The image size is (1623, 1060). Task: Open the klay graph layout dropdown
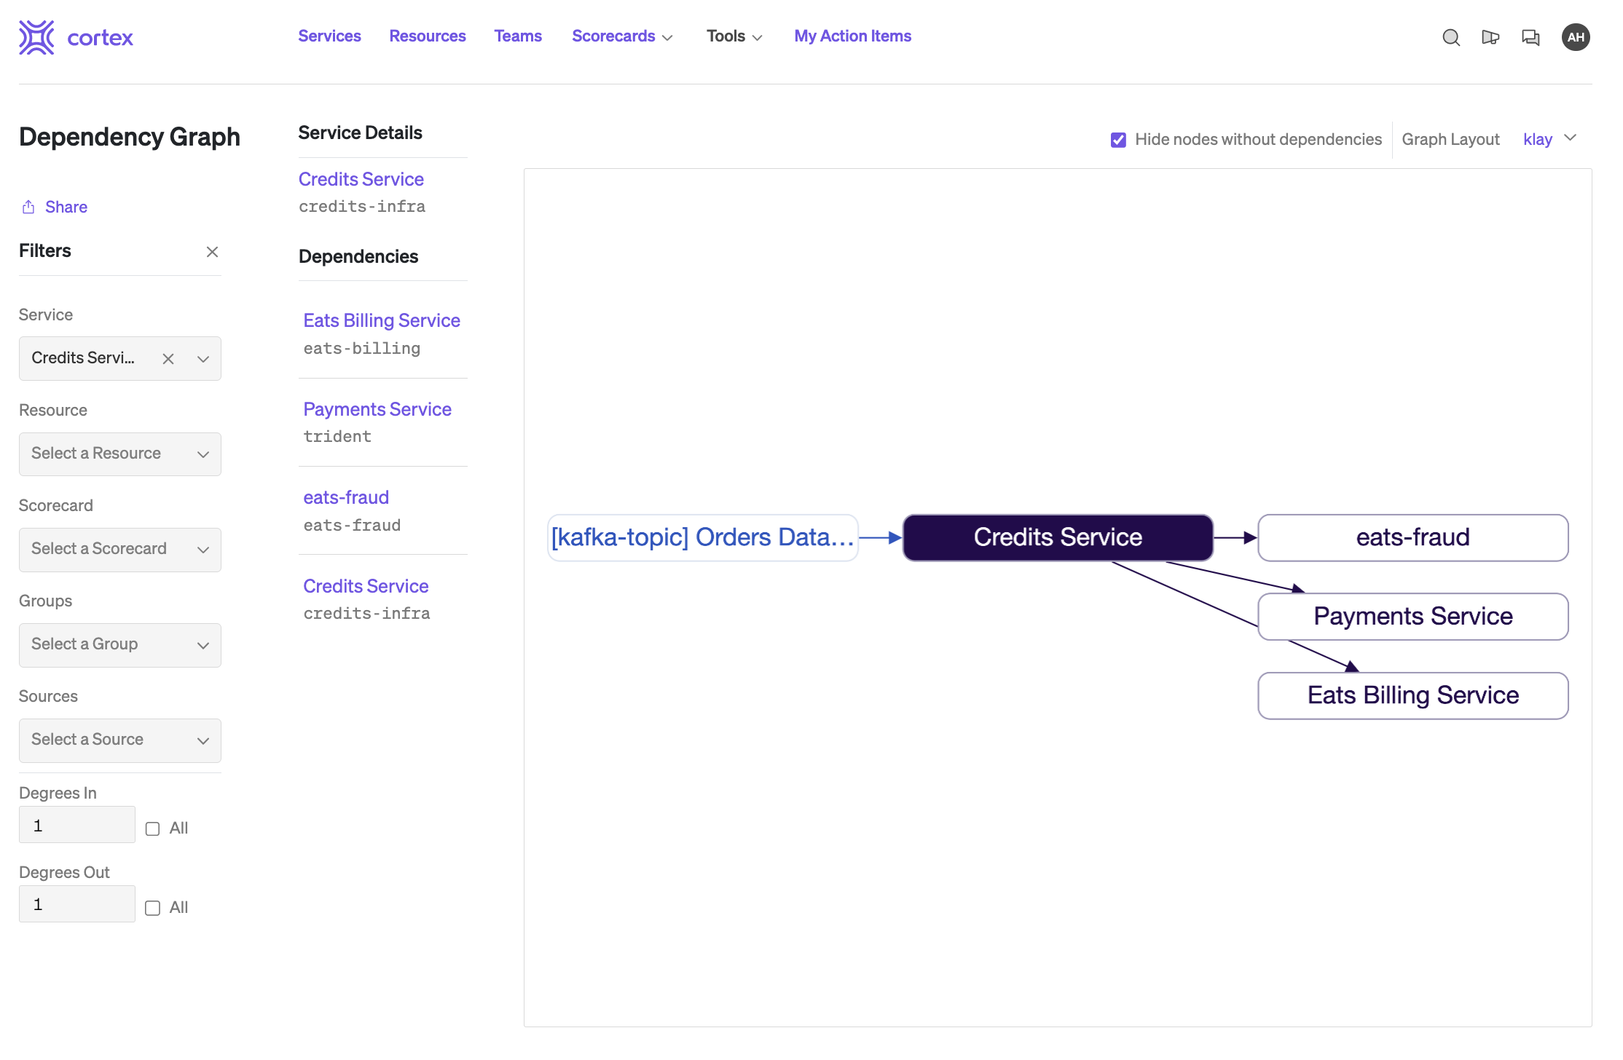[1549, 139]
